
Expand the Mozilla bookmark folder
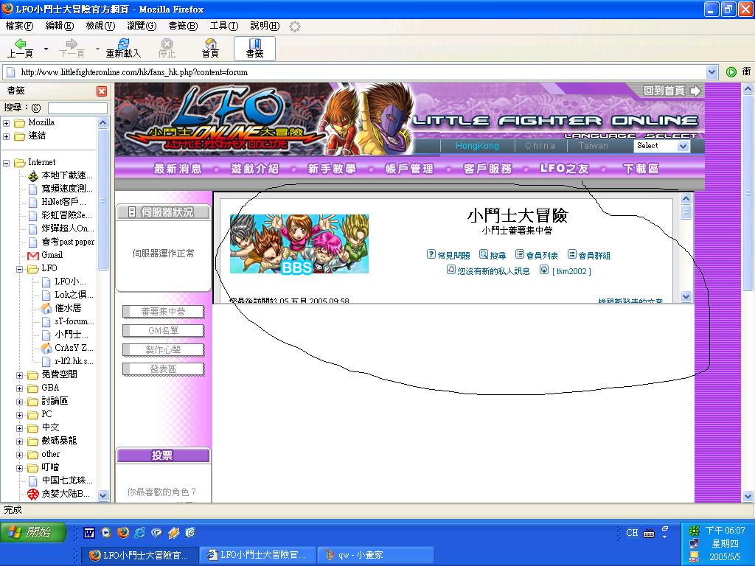tap(7, 123)
